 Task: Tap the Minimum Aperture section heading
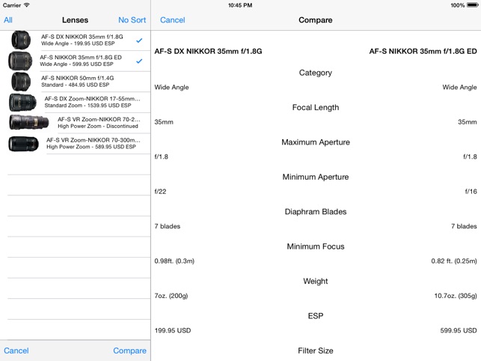[x=316, y=177]
